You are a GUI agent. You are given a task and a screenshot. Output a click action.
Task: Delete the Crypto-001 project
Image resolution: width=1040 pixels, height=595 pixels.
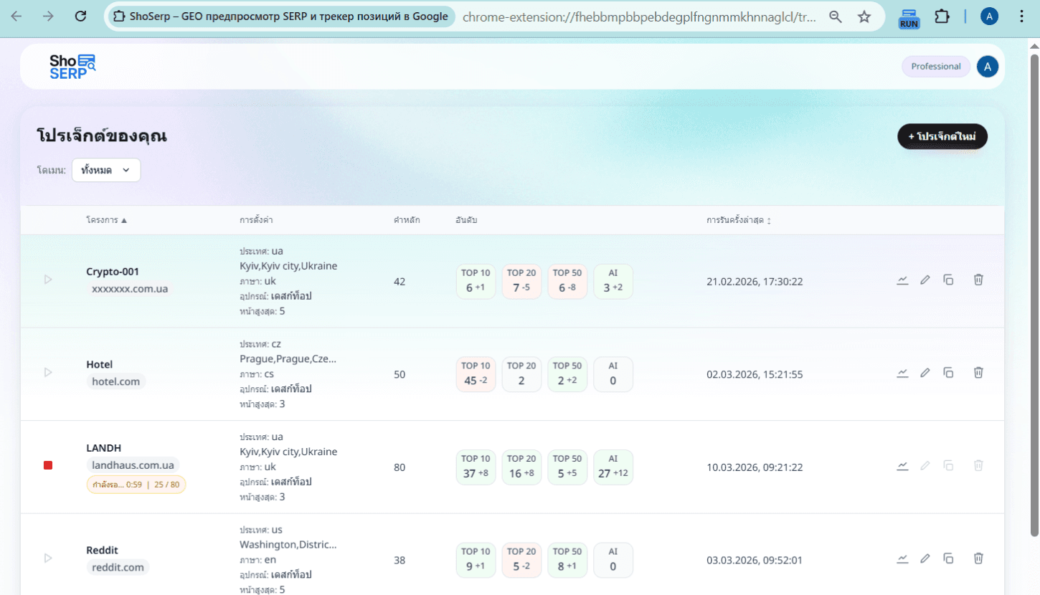coord(978,280)
